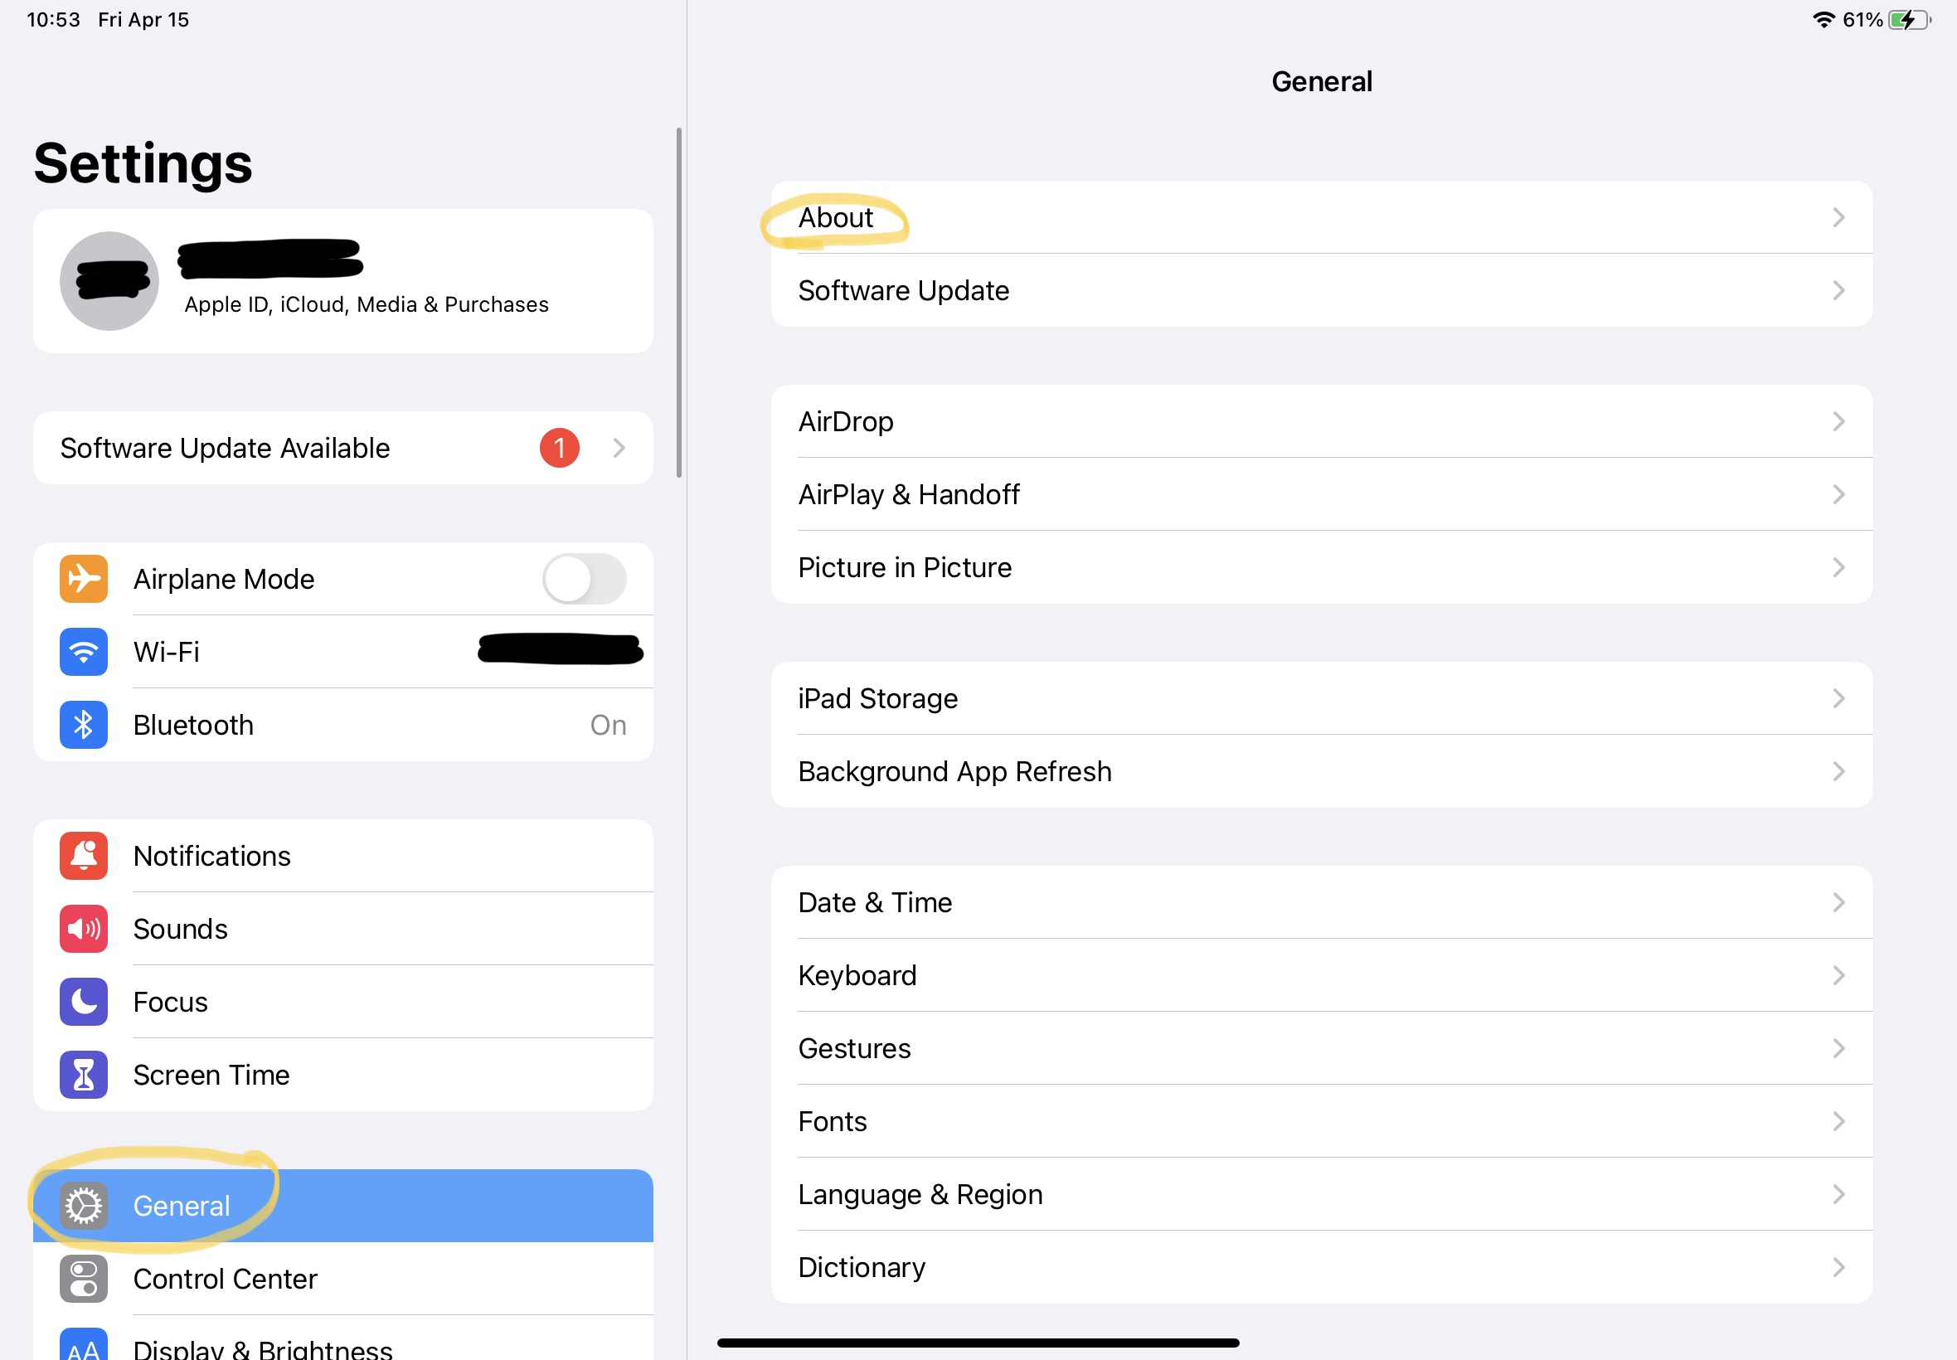Expand the About row chevron

(1838, 217)
